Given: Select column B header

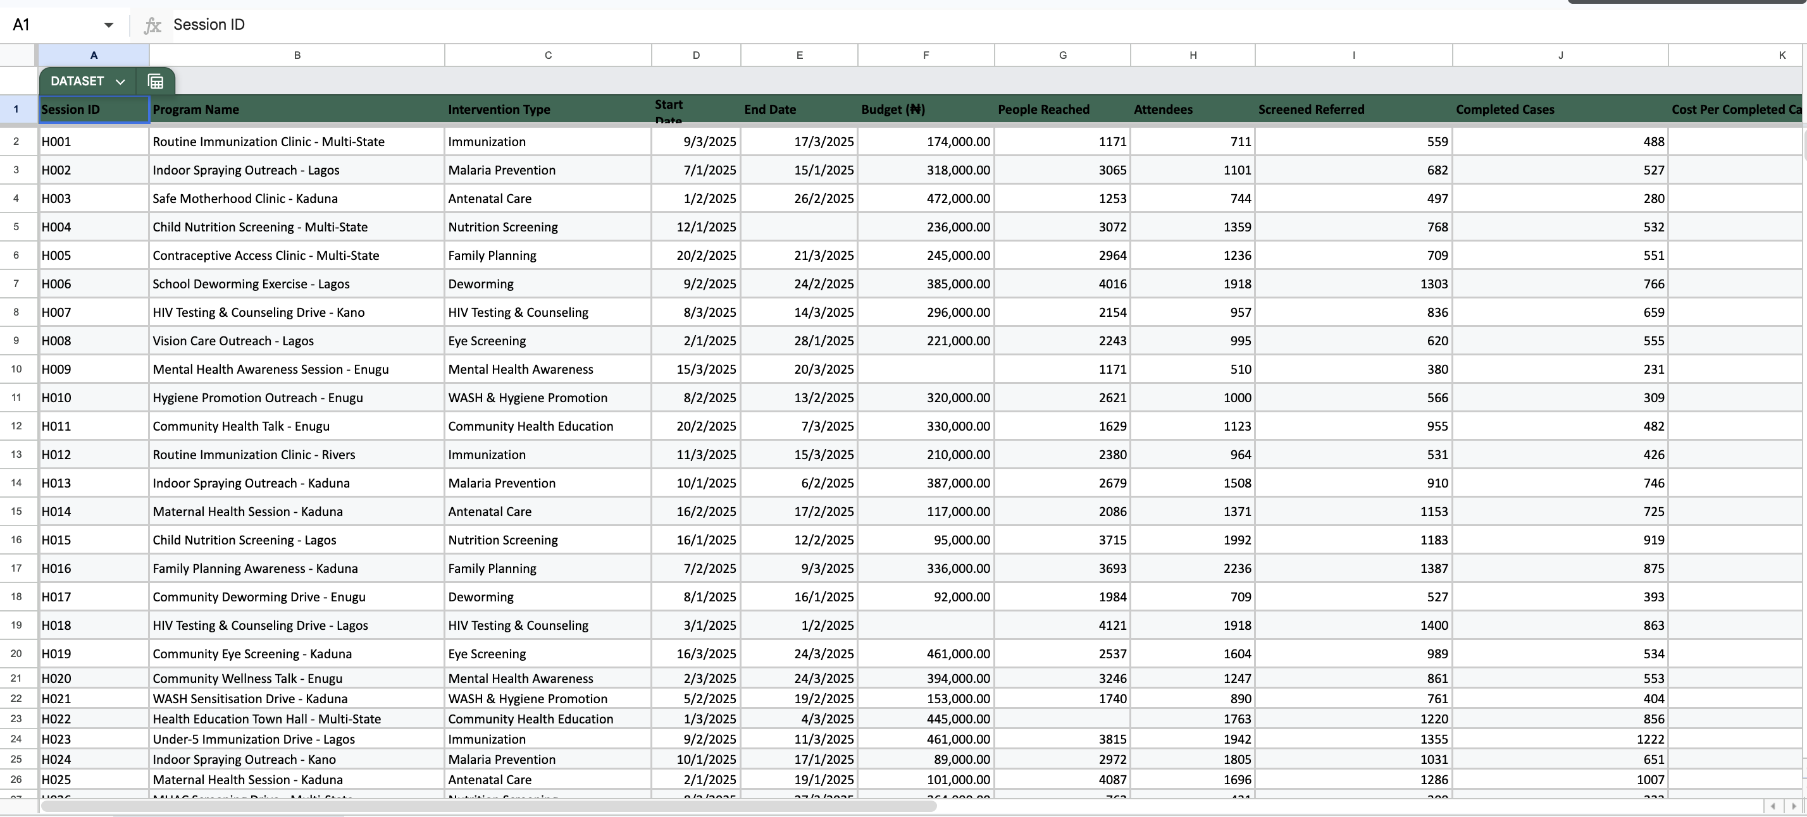Looking at the screenshot, I should [x=297, y=56].
